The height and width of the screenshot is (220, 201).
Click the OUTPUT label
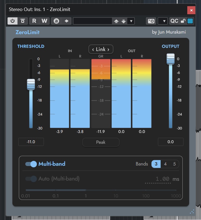pos(171,46)
